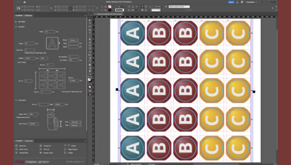This screenshot has height=165, width=291.
Task: Click the comments icon beside Essentials
Action: (x=242, y=2)
